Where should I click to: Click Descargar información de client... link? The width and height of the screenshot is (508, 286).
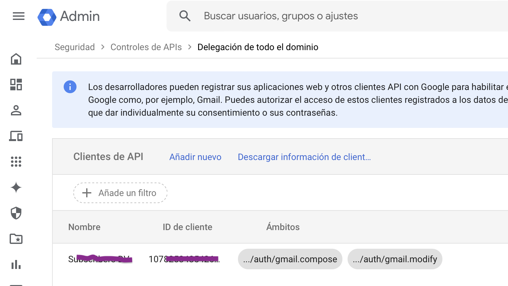pos(304,157)
